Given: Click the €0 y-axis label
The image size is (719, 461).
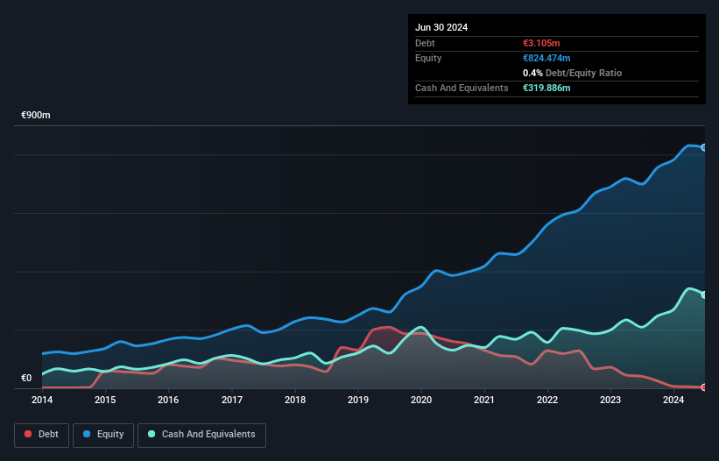Looking at the screenshot, I should coord(26,378).
